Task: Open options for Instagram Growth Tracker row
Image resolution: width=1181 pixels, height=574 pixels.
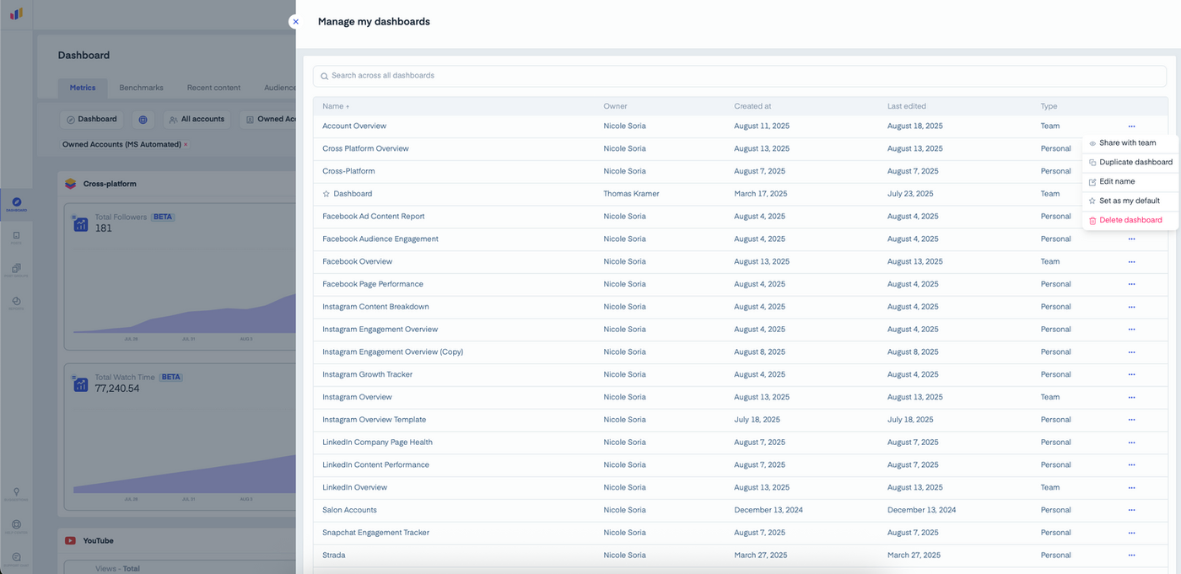Action: (x=1131, y=374)
